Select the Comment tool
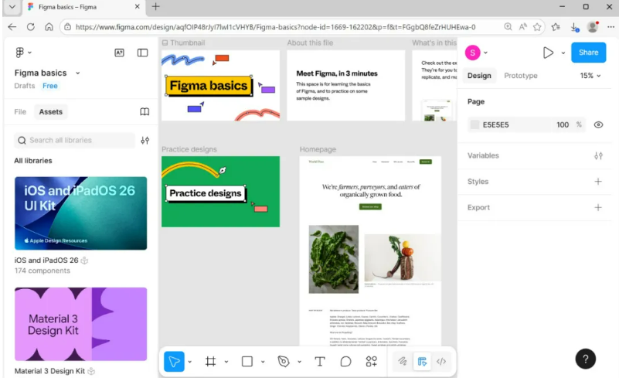619x378 pixels. 345,362
